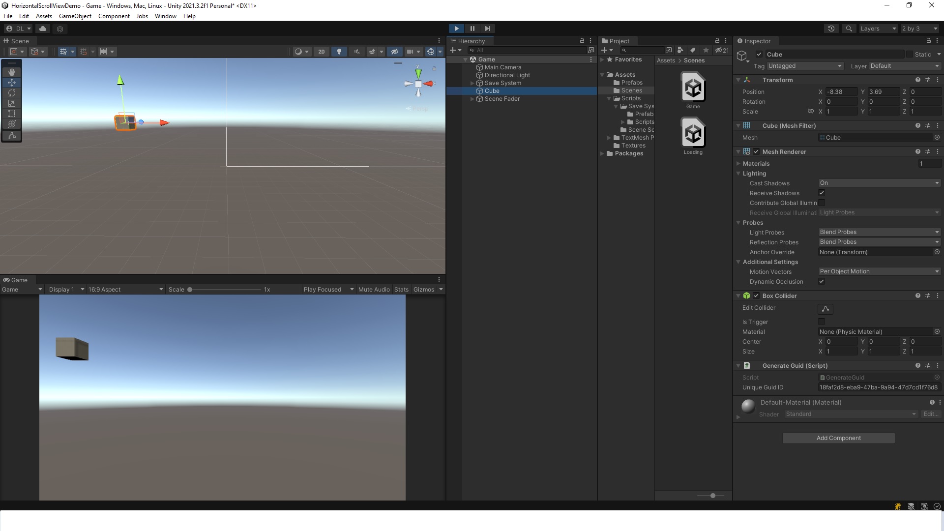
Task: Select the Hand view tool
Action: pyautogui.click(x=12, y=72)
